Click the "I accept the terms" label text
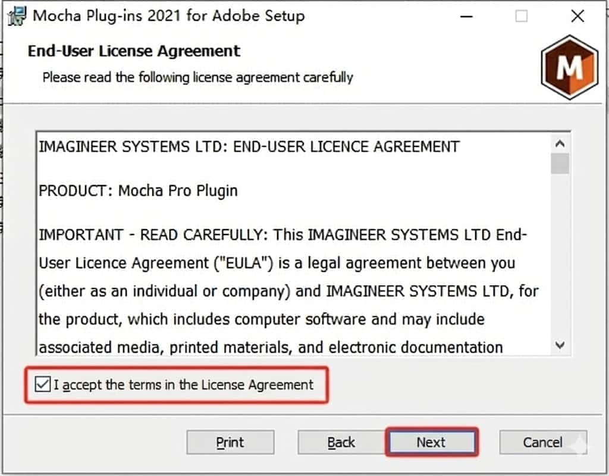 click(183, 385)
